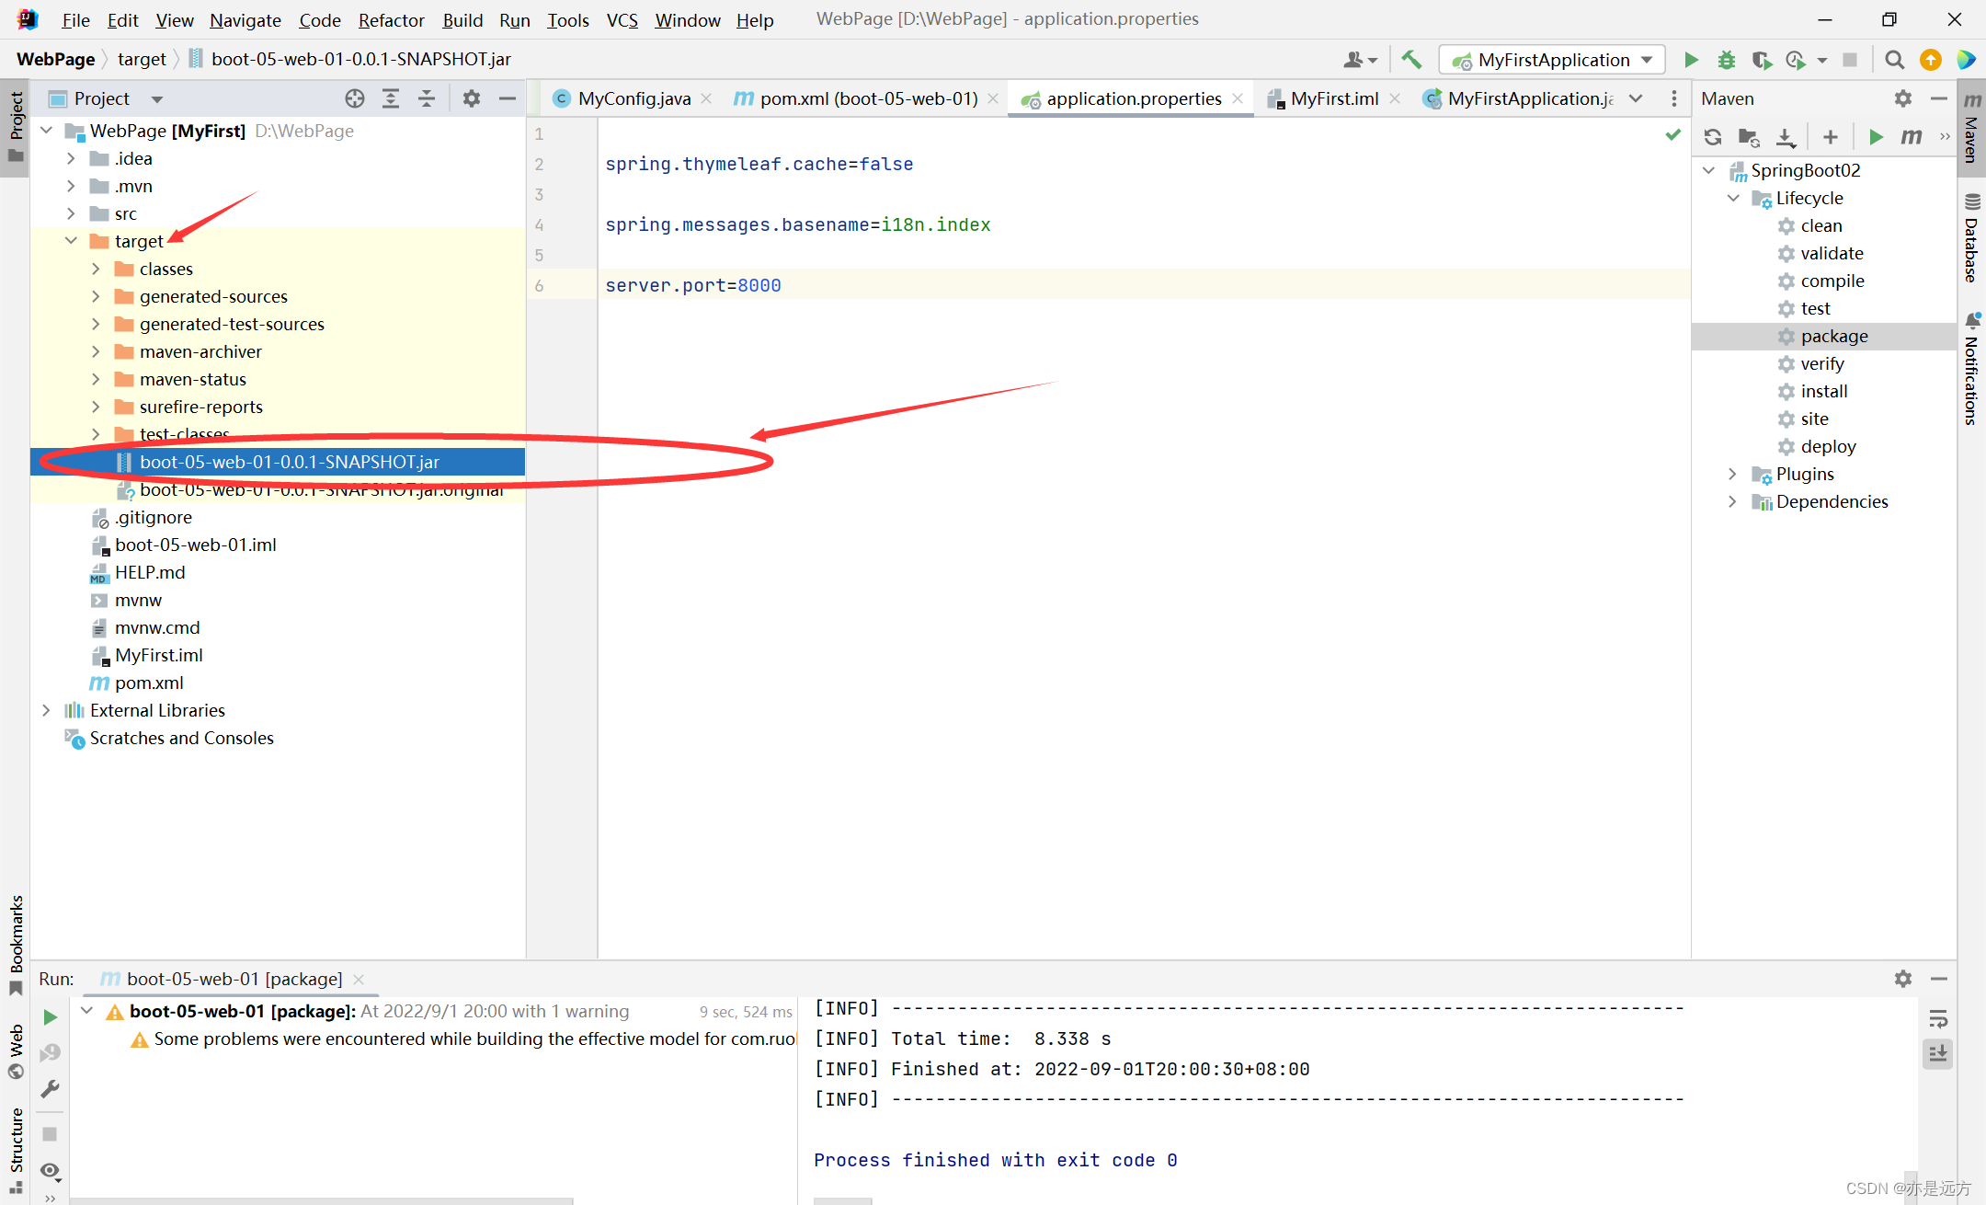Click the Search Everywhere magnifier icon

(x=1894, y=60)
